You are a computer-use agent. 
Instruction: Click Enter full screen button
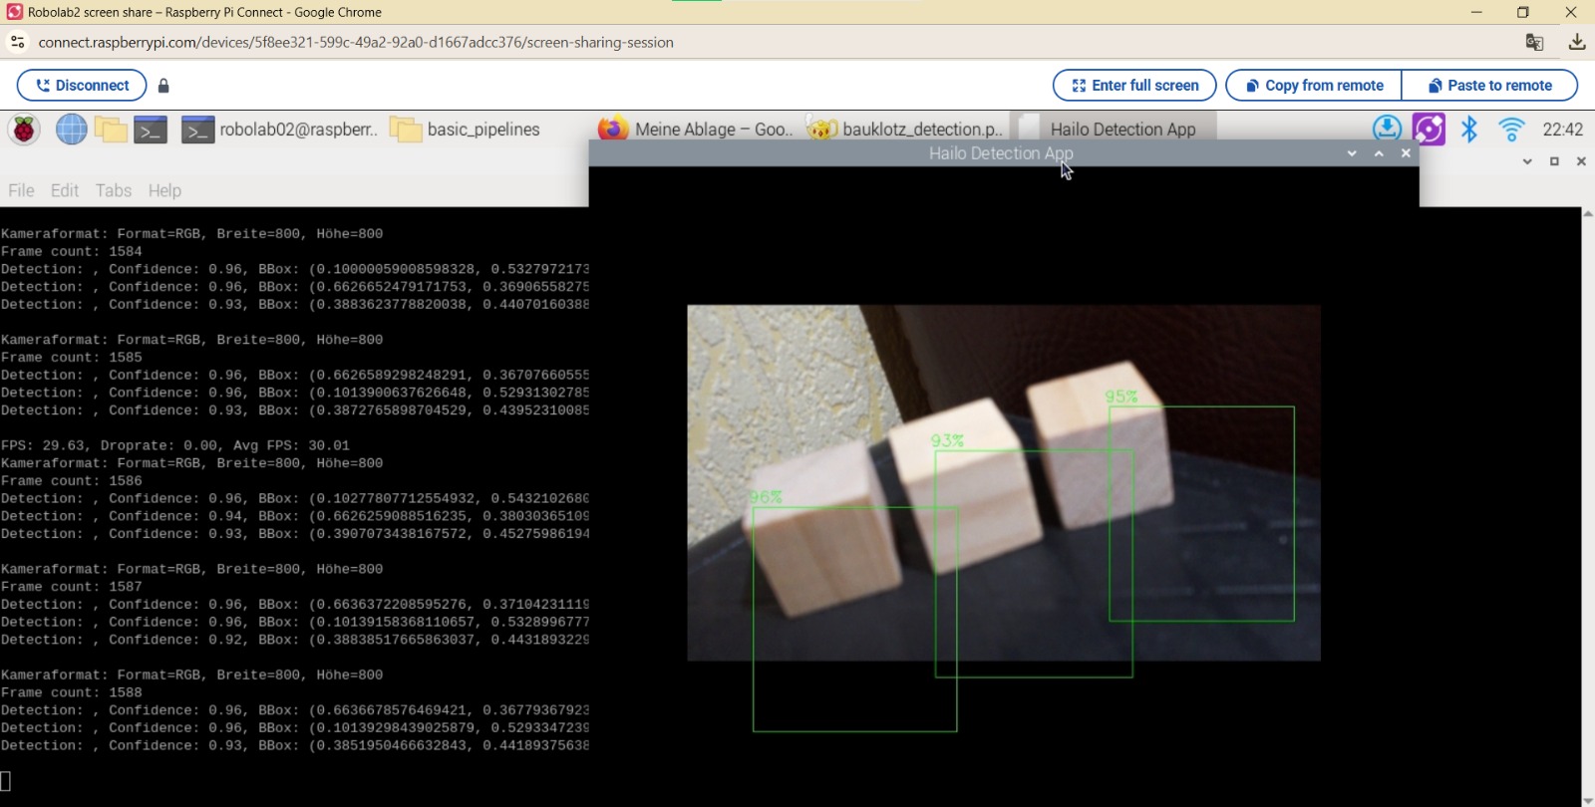[x=1134, y=86]
